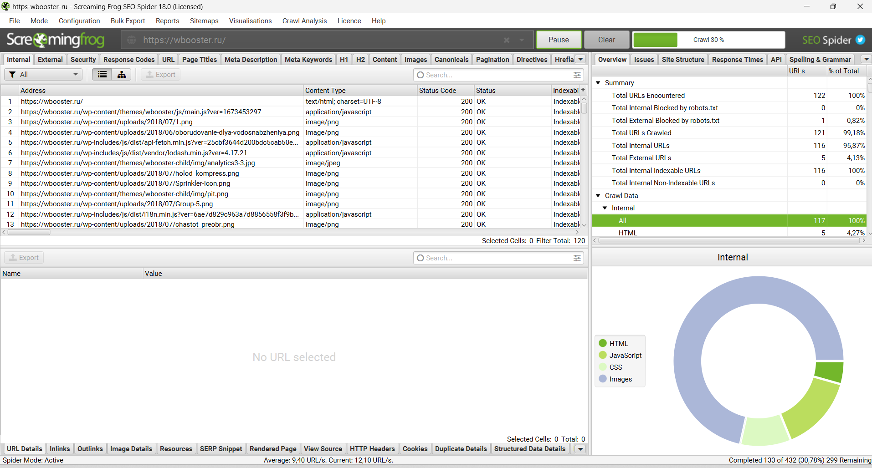Image resolution: width=872 pixels, height=468 pixels.
Task: Open the Response Times tab
Action: tap(738, 60)
